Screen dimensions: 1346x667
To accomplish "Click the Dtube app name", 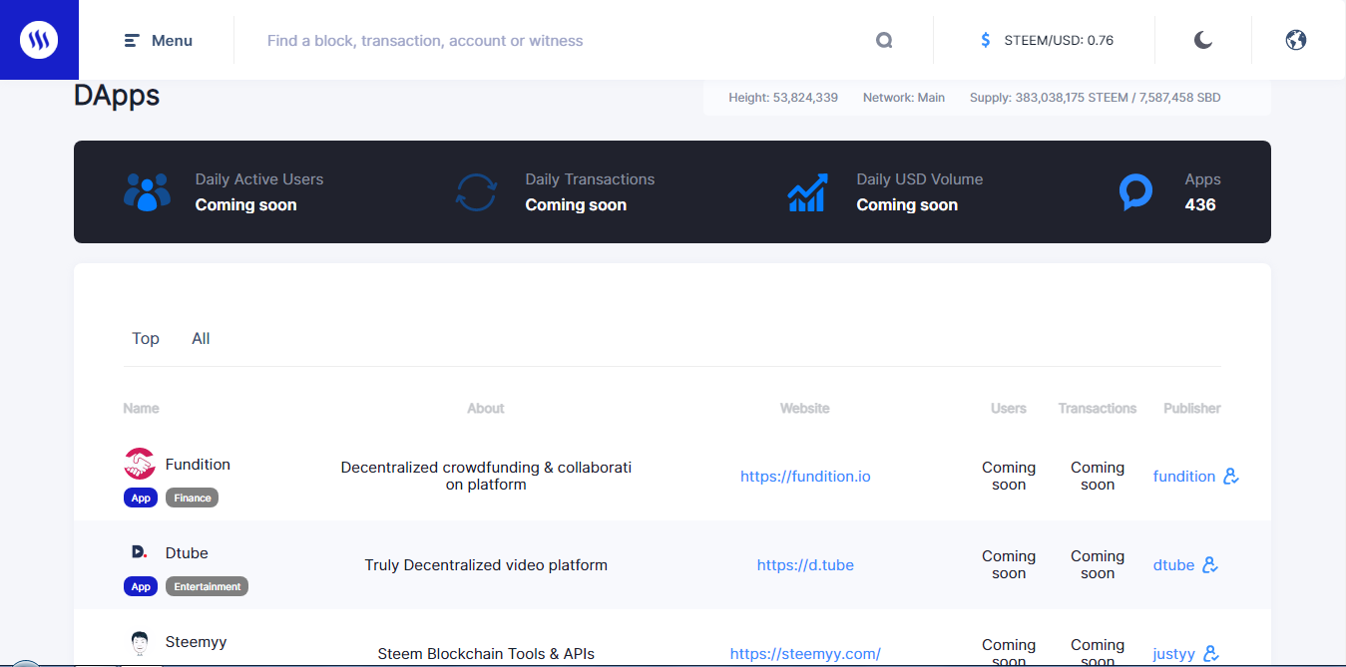I will pos(187,553).
